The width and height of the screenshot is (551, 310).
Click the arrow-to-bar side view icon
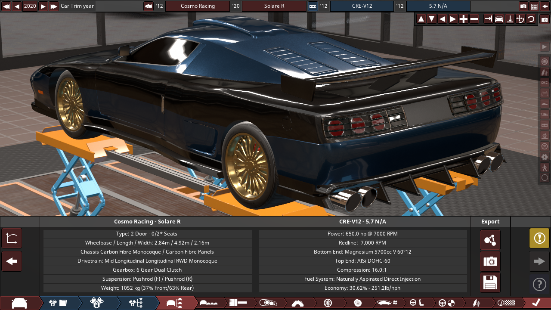pyautogui.click(x=488, y=19)
